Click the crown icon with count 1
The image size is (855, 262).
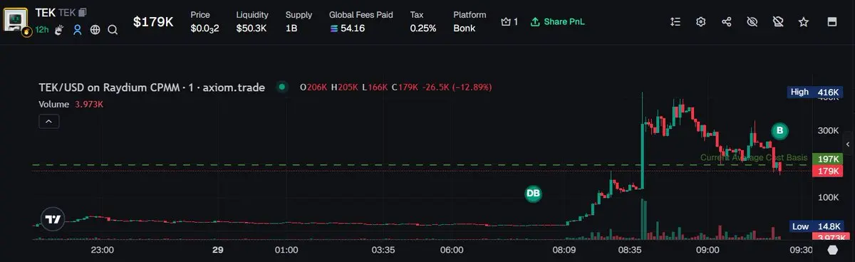[509, 22]
